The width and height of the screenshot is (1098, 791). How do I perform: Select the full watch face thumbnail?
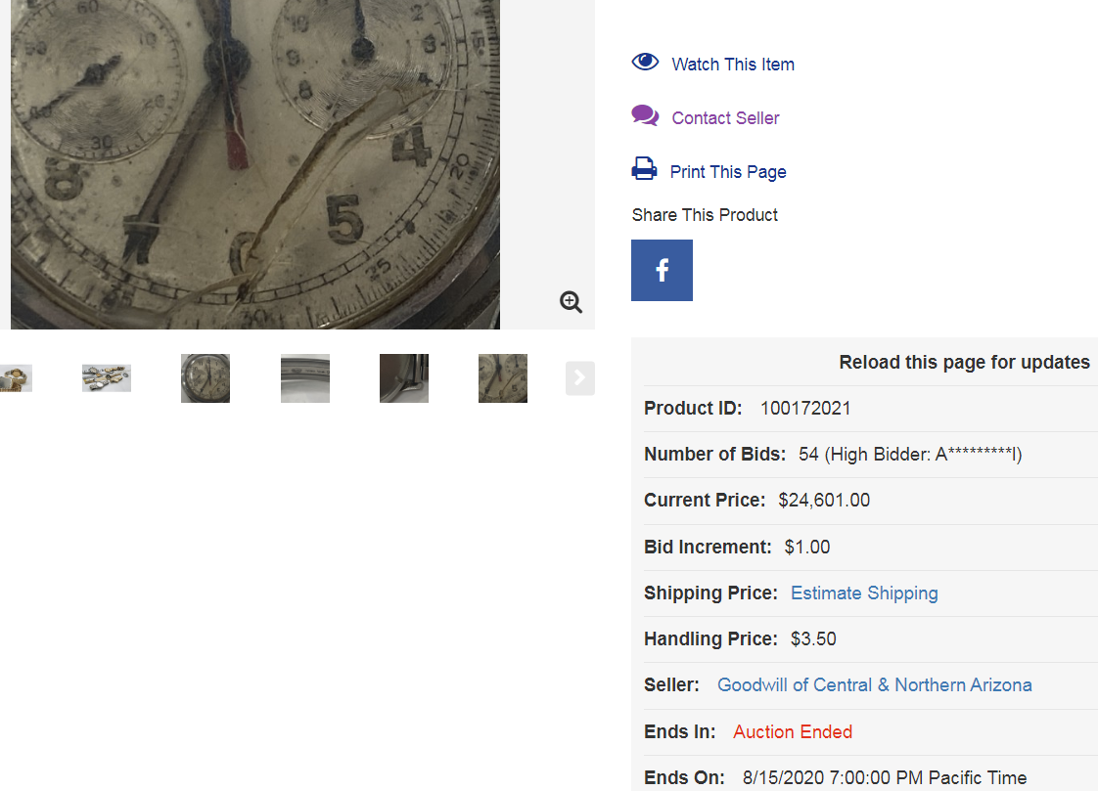206,378
